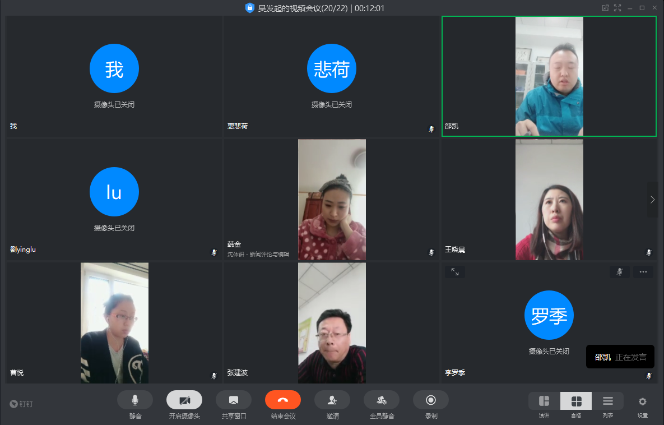Mute your microphone with 静音 button
The width and height of the screenshot is (664, 425).
tap(134, 400)
